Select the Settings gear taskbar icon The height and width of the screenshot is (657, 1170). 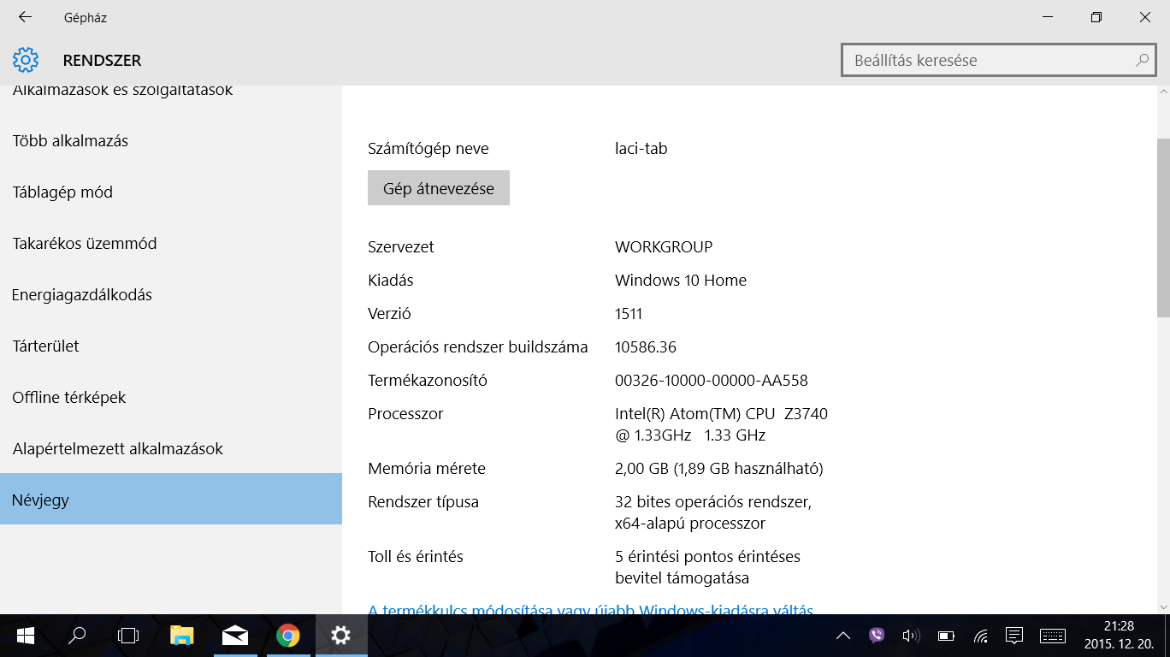pos(341,636)
